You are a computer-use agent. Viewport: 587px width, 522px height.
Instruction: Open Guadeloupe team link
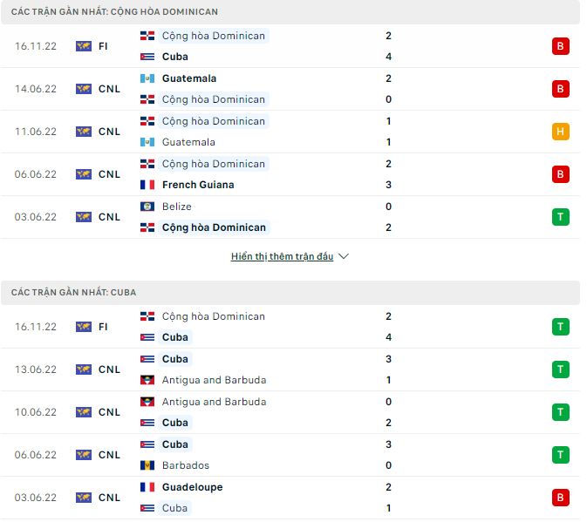(192, 487)
